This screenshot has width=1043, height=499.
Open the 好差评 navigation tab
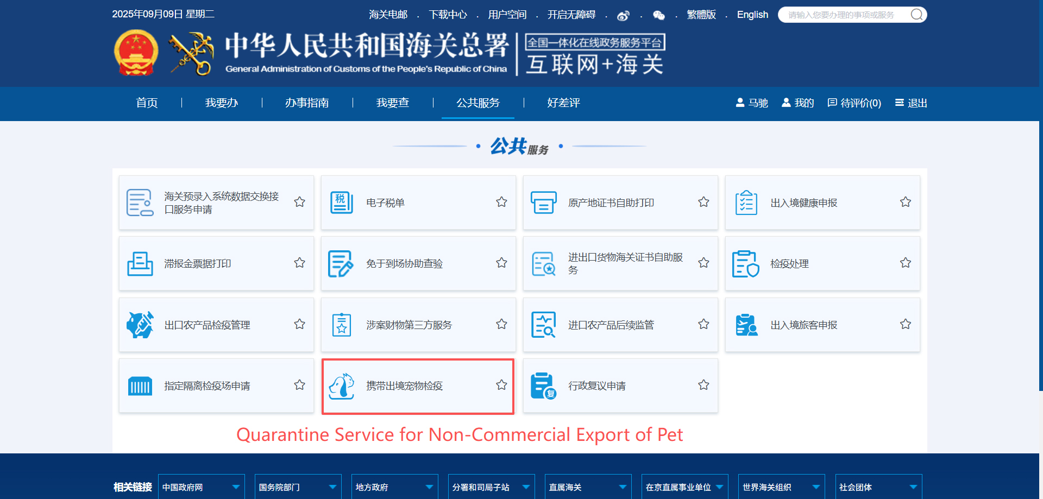pos(563,103)
